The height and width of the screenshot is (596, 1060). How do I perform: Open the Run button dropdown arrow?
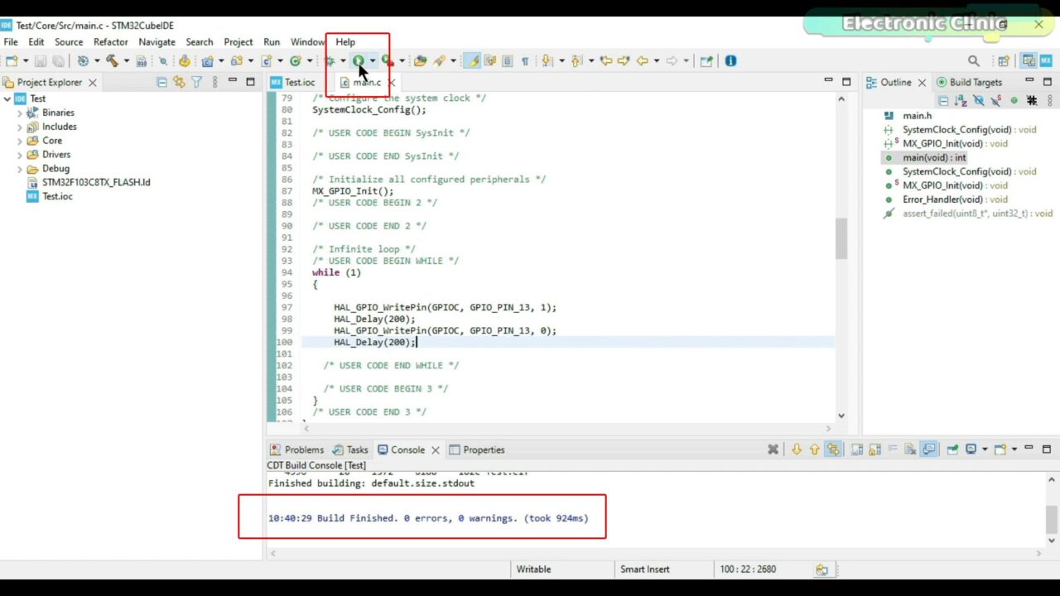click(373, 60)
